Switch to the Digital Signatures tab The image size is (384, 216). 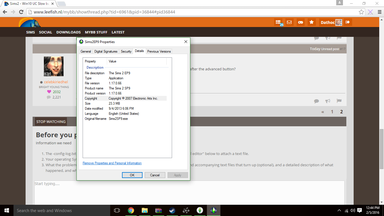[x=106, y=51]
